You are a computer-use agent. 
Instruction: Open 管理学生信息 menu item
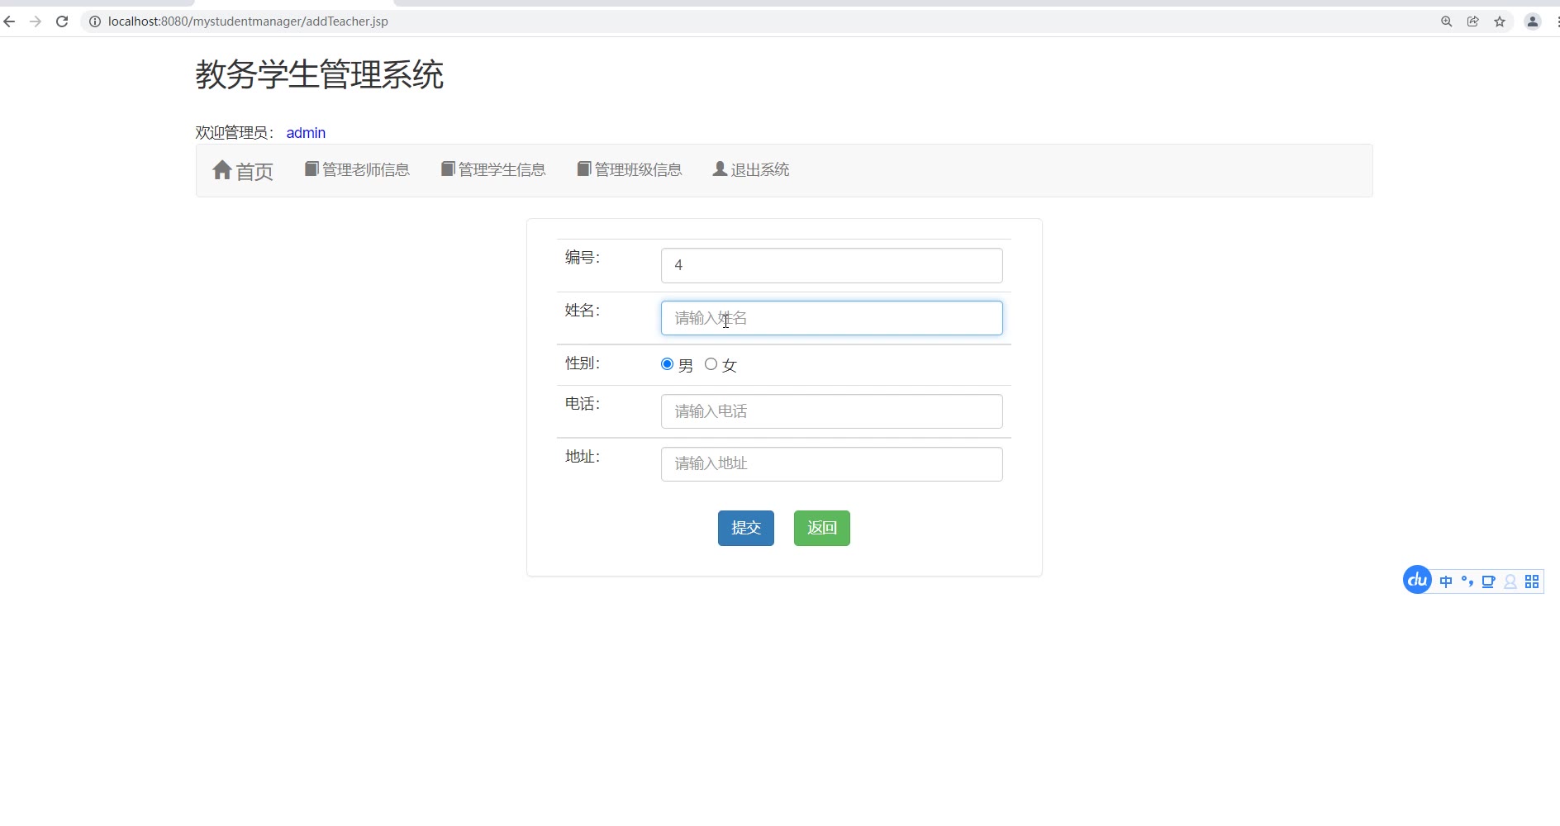[x=493, y=169]
